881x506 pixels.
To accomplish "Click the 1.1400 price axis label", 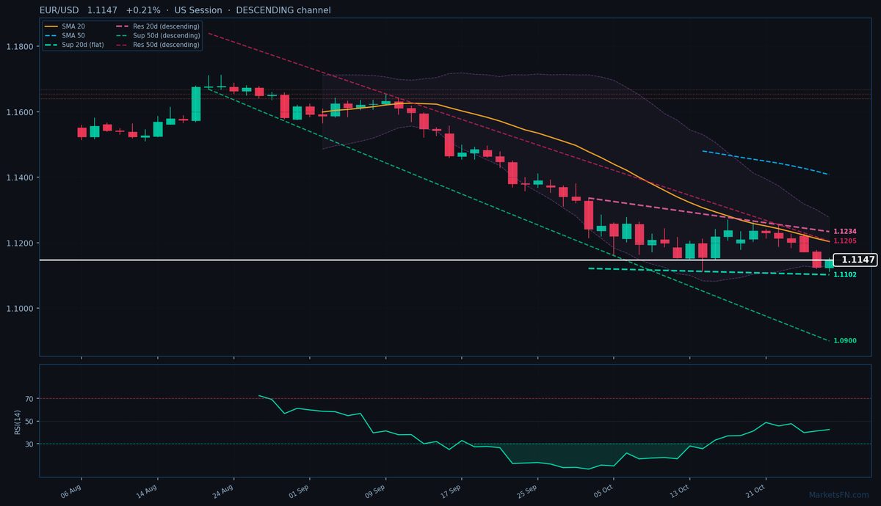I will tap(20, 177).
